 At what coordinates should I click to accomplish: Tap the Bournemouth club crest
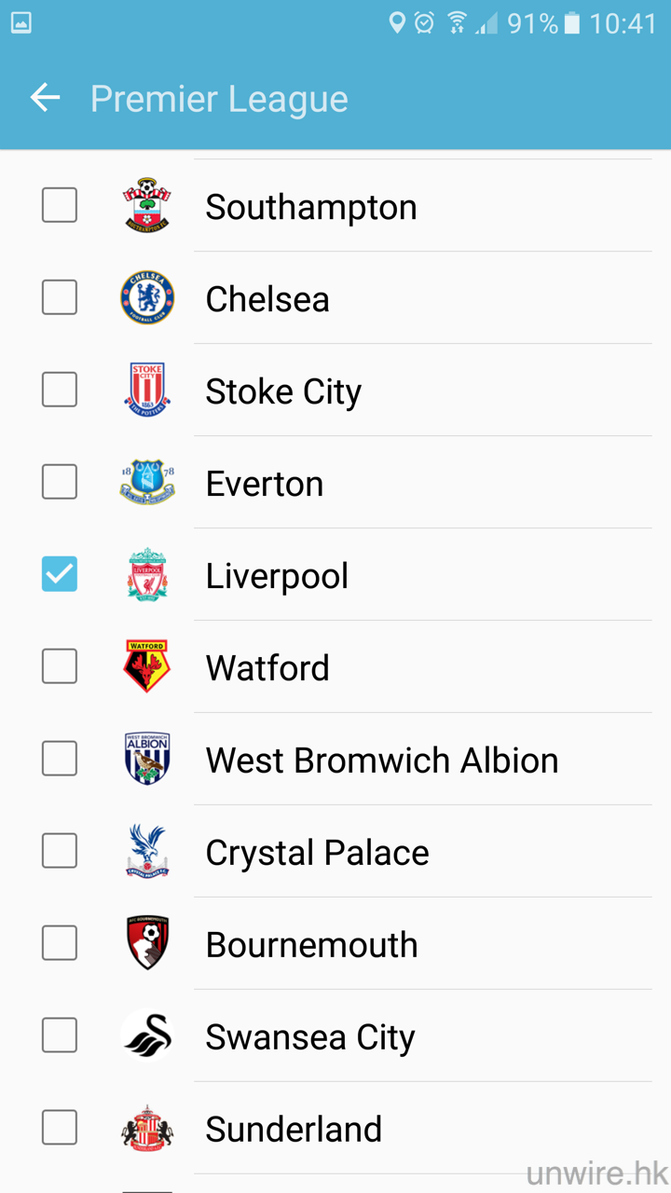click(x=147, y=943)
